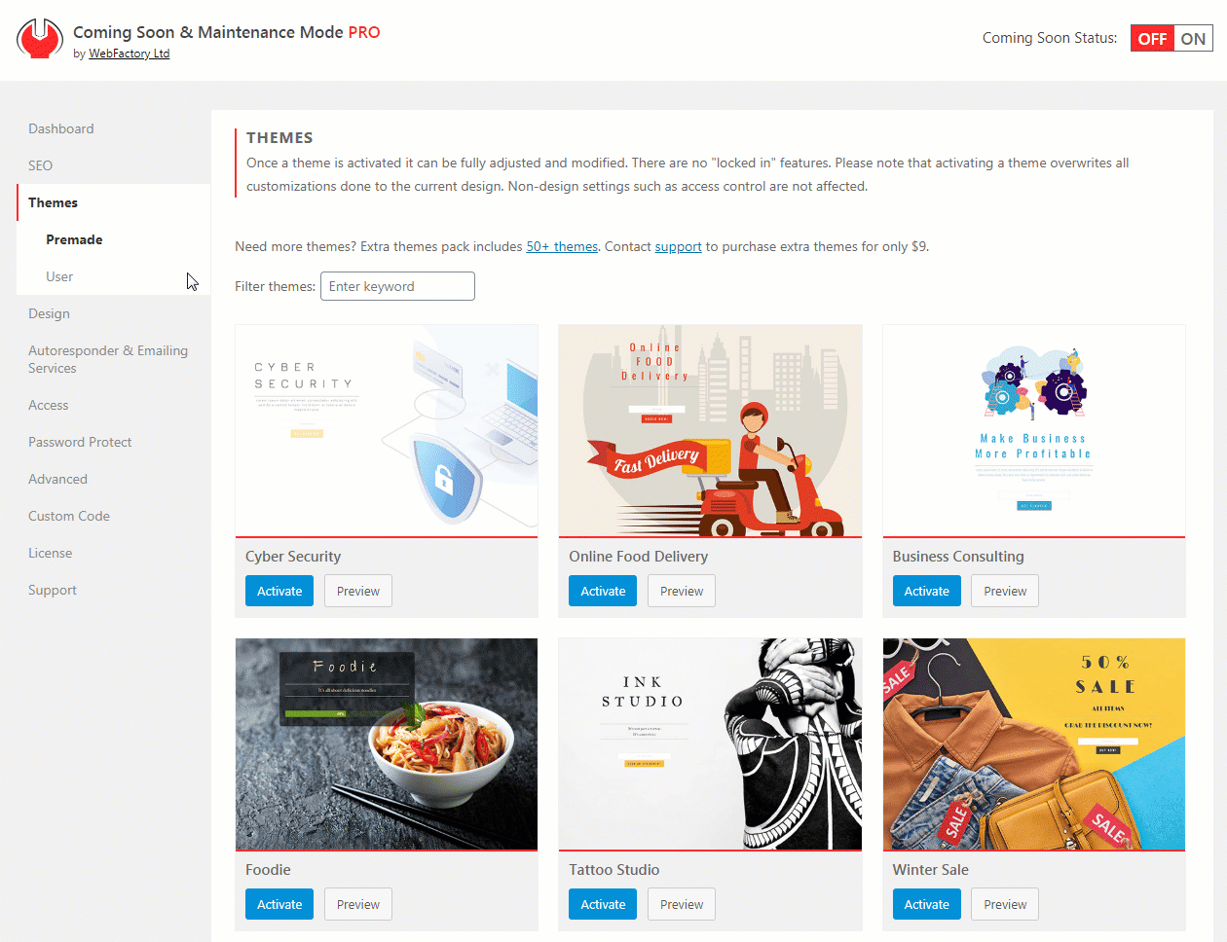The image size is (1227, 942).
Task: Click the support link for extra themes
Action: point(679,246)
